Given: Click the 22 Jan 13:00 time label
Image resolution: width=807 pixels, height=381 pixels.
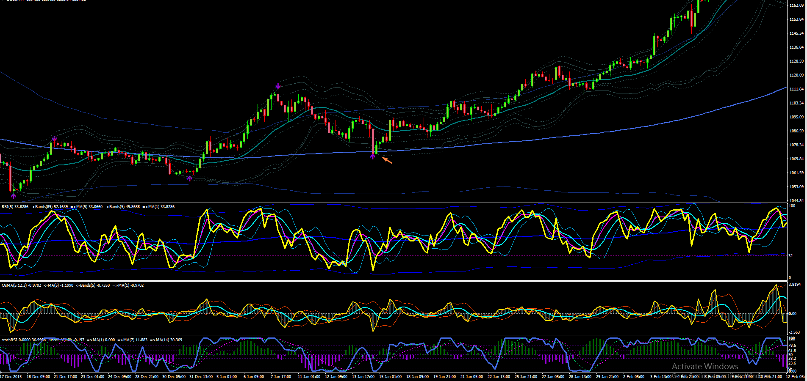Looking at the screenshot, I should (499, 377).
